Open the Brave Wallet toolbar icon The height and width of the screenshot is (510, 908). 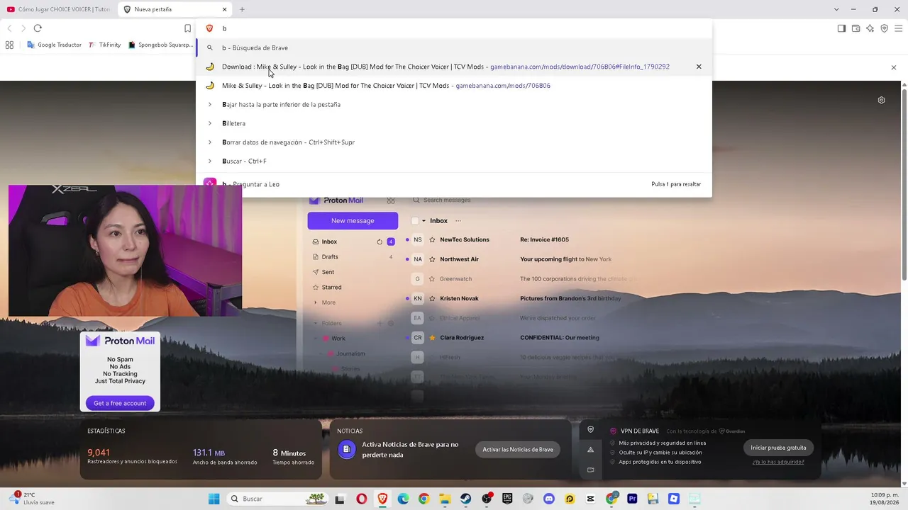click(x=856, y=28)
